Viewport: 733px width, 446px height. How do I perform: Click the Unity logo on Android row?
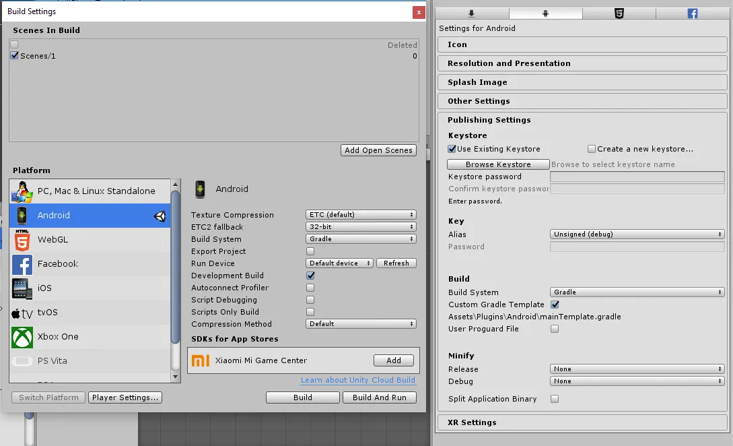tap(160, 216)
